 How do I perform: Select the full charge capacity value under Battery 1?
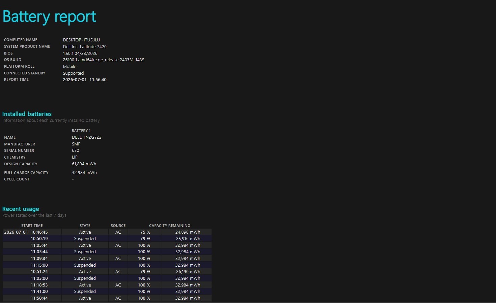[x=84, y=172]
